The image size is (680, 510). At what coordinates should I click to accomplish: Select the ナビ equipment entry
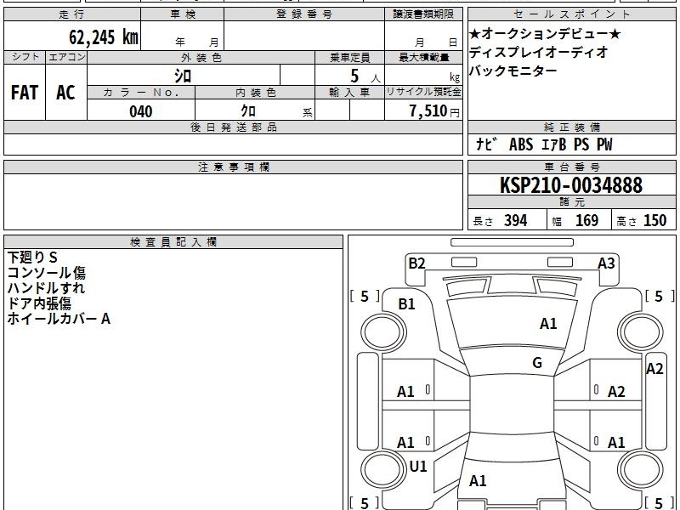point(485,144)
